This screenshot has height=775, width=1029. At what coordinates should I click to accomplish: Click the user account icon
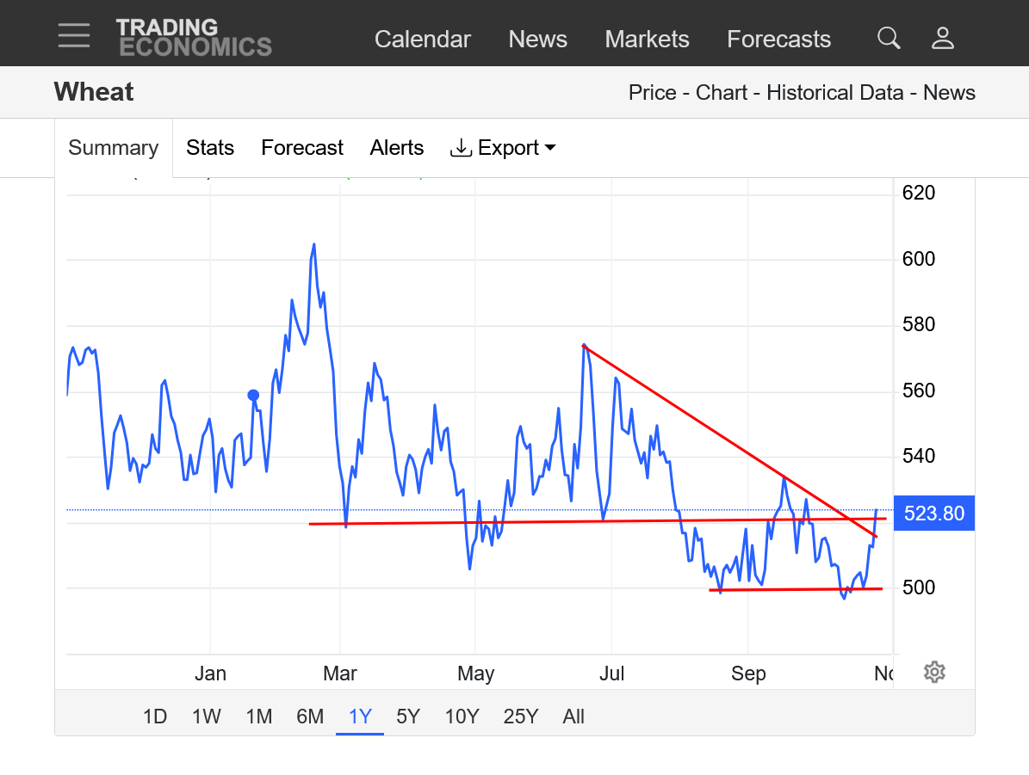(943, 38)
